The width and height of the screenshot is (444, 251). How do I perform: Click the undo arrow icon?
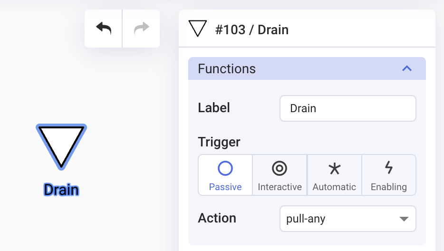point(104,29)
